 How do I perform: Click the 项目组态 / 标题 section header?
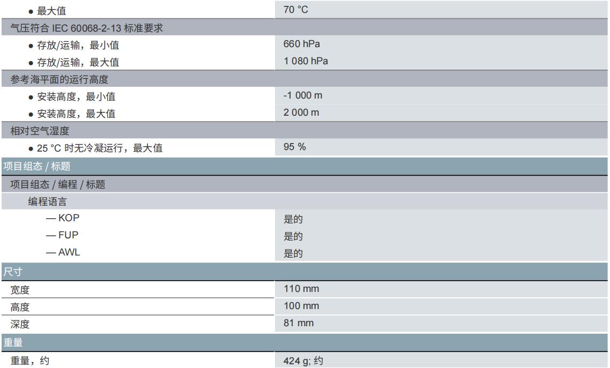[38, 166]
